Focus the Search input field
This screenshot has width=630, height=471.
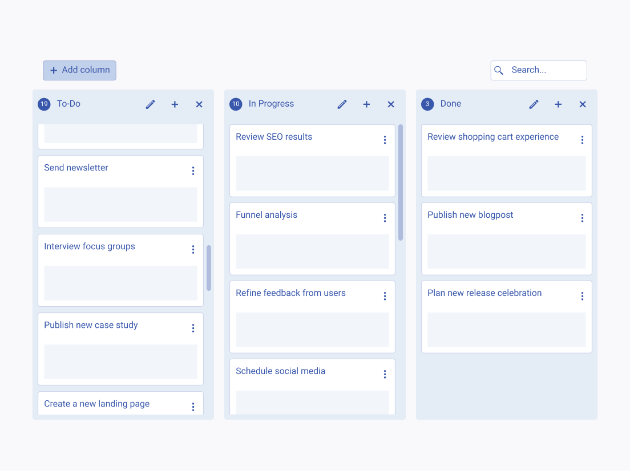coord(538,70)
